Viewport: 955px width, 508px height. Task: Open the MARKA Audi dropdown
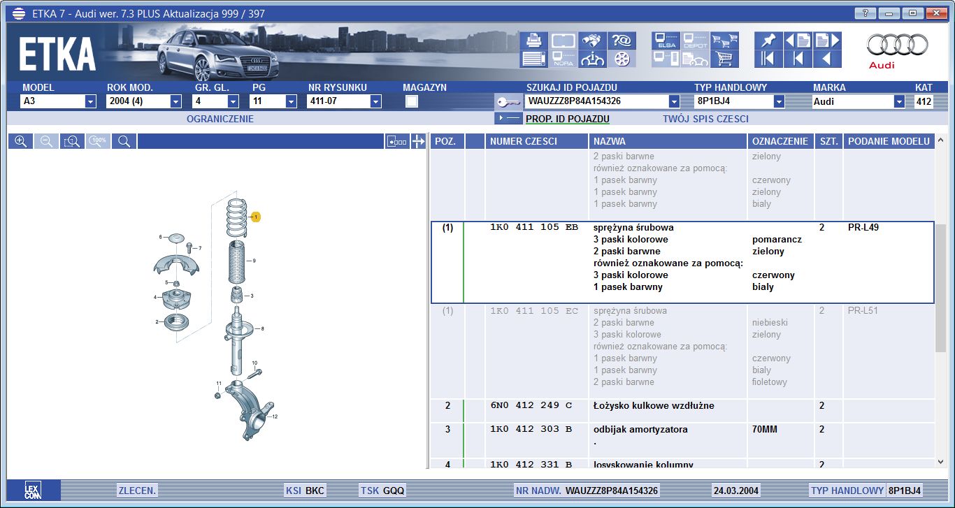tap(899, 102)
